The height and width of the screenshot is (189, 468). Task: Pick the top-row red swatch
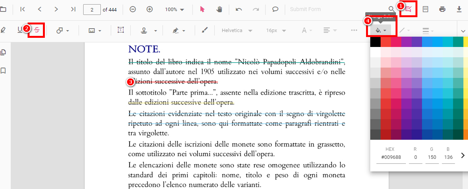[386, 42]
